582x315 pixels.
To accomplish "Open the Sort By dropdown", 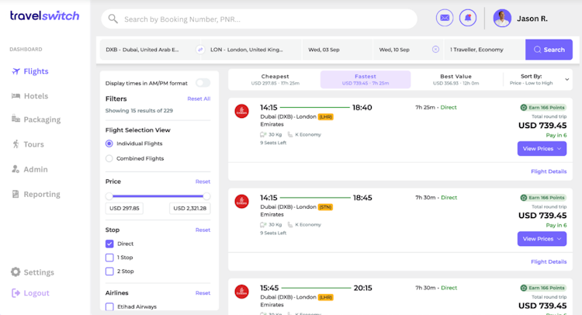I will pos(538,79).
